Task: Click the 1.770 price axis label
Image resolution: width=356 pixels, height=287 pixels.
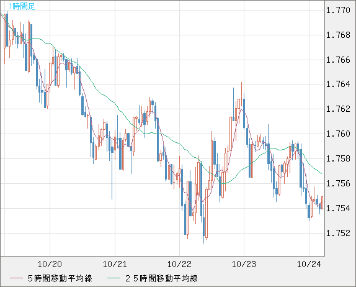Action: [x=338, y=10]
